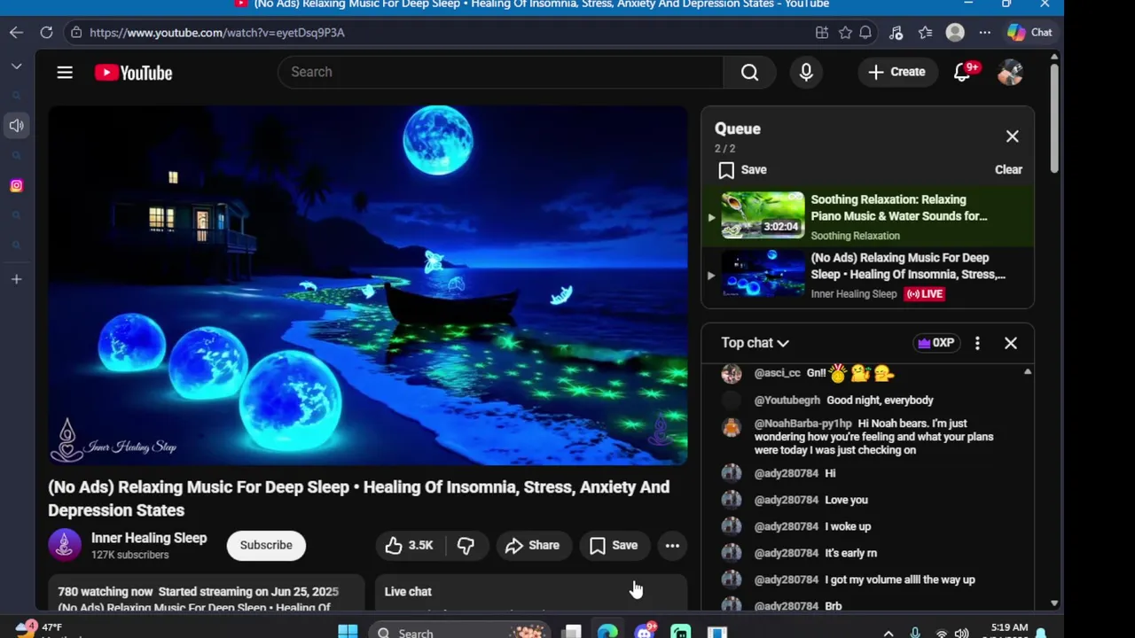Click the search magnifier button

click(x=749, y=72)
